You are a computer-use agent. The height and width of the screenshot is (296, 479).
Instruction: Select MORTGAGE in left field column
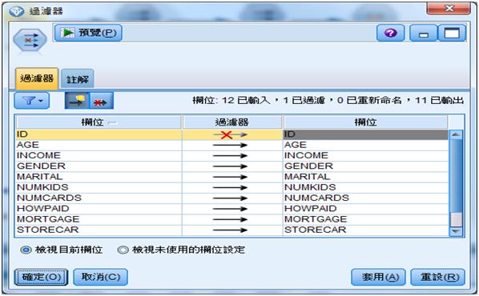tap(99, 219)
